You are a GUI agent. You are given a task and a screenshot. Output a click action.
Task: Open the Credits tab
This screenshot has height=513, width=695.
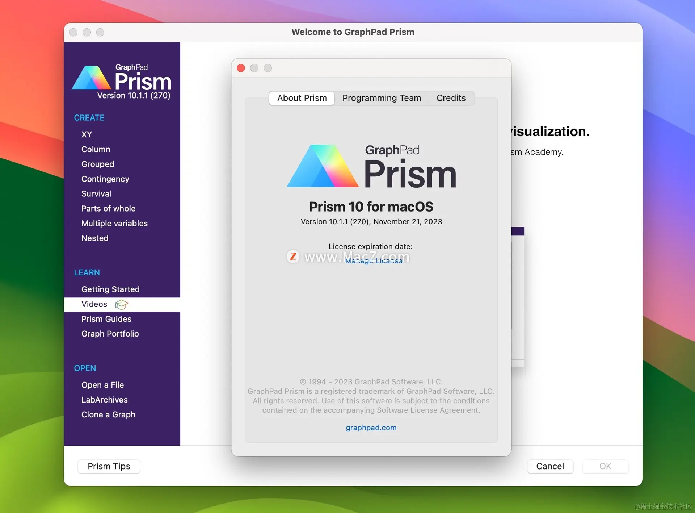(x=451, y=98)
